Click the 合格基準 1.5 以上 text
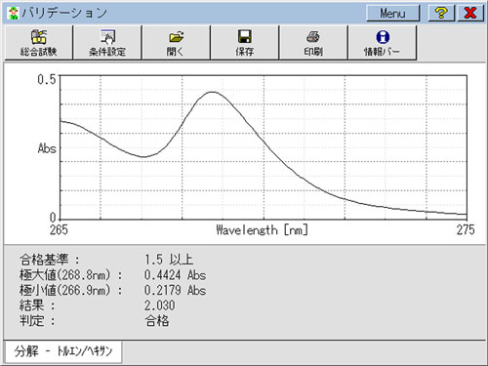The height and width of the screenshot is (366, 488). click(x=169, y=260)
